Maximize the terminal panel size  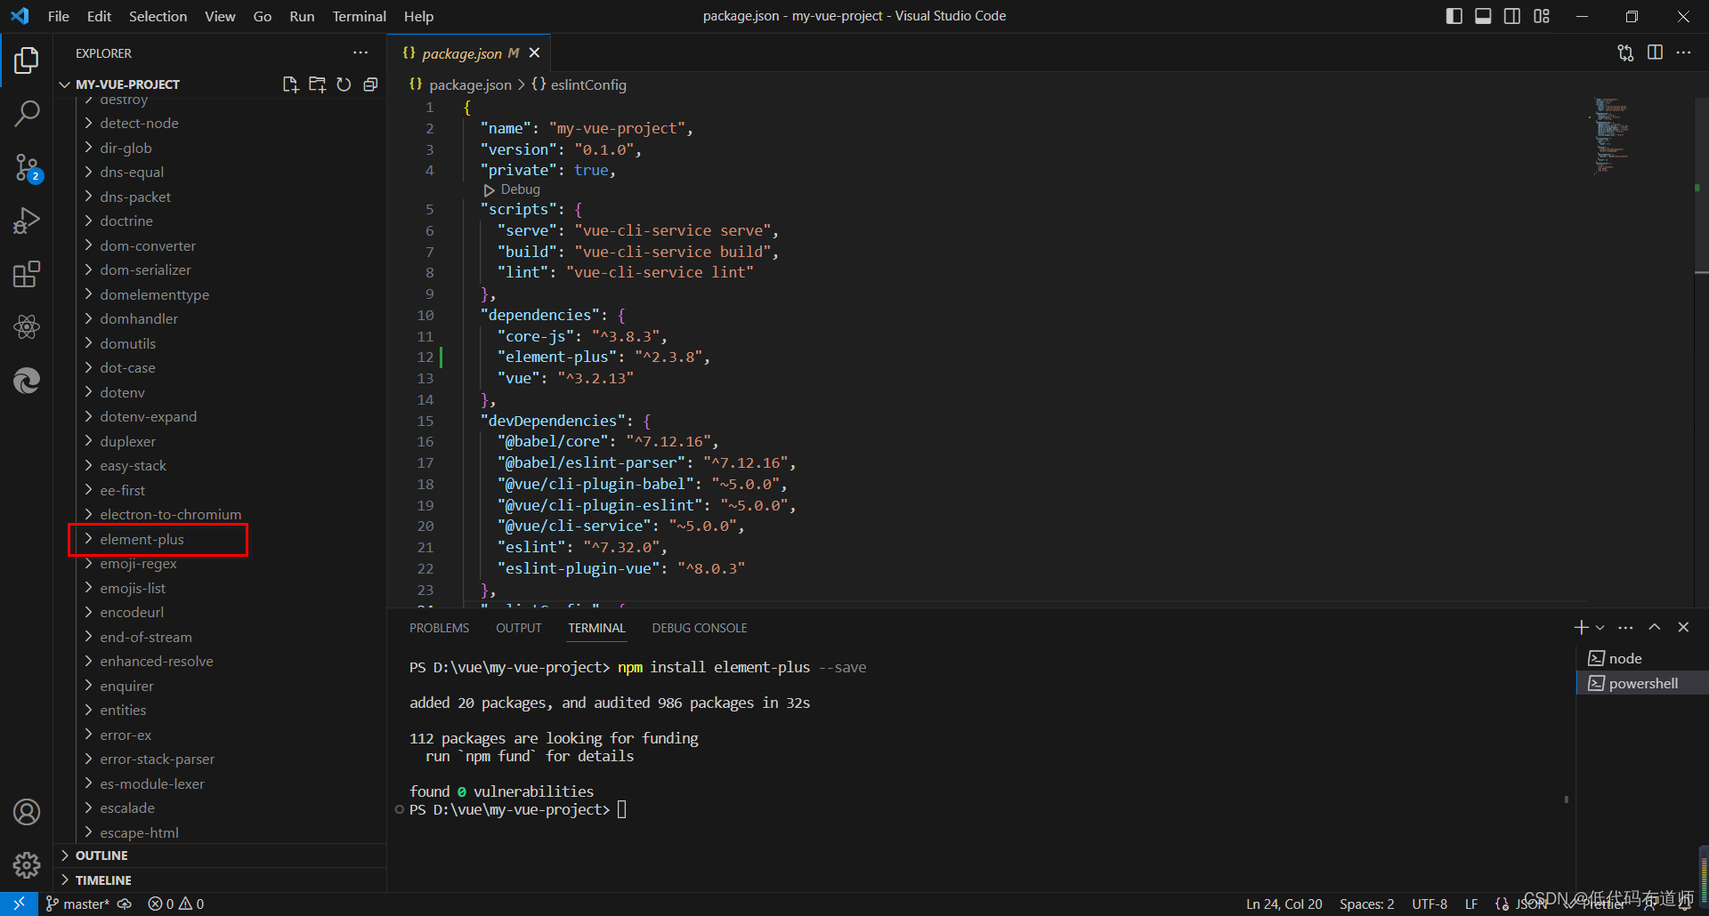point(1655,628)
